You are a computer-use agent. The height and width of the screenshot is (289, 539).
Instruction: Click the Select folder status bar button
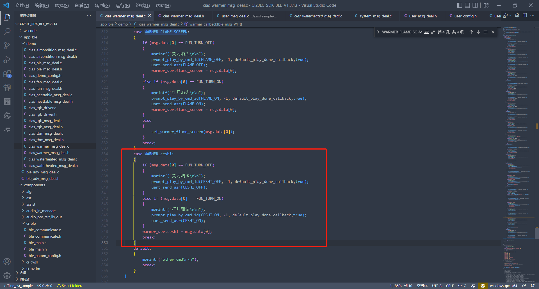click(x=70, y=286)
